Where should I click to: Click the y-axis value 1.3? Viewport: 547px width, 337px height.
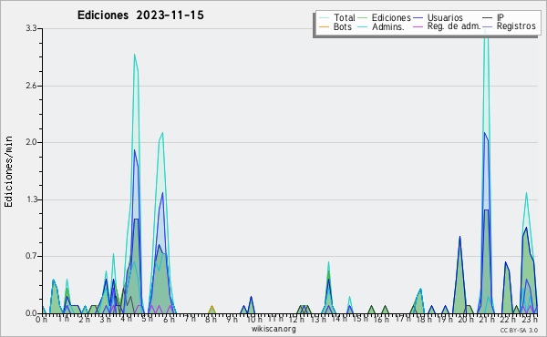[31, 199]
